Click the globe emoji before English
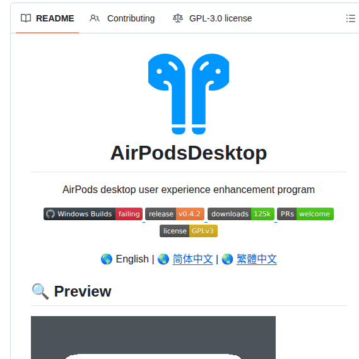This screenshot has width=359, height=359. 107,259
